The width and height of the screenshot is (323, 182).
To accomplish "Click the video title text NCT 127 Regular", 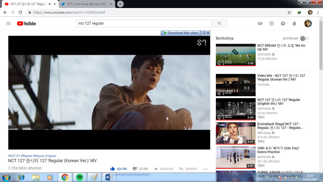I will pos(52,161).
